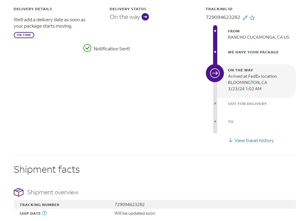Click the Shipment facts heading
Screen dimensions: 304x221
[x=47, y=169]
